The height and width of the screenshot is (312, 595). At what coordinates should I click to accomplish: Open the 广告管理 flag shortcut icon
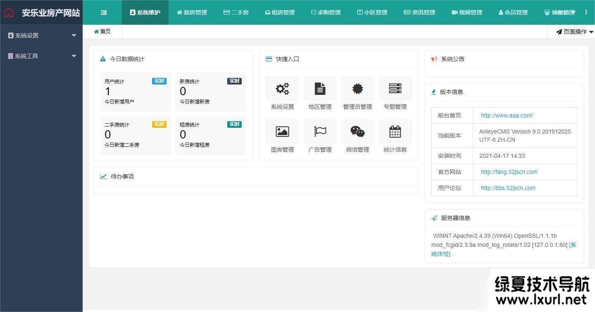coord(320,131)
